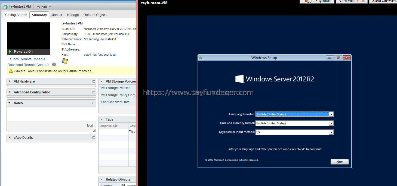Open the Actions dropdown menu

(44, 7)
